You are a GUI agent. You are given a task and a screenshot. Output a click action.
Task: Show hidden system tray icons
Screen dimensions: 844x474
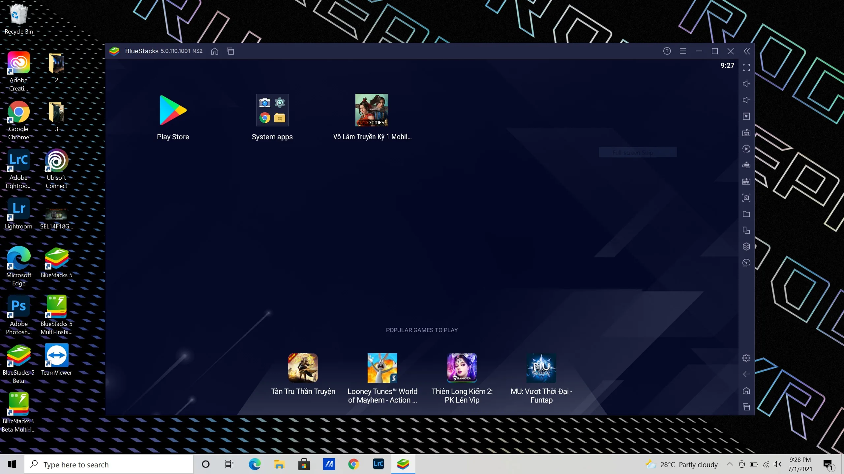click(730, 464)
